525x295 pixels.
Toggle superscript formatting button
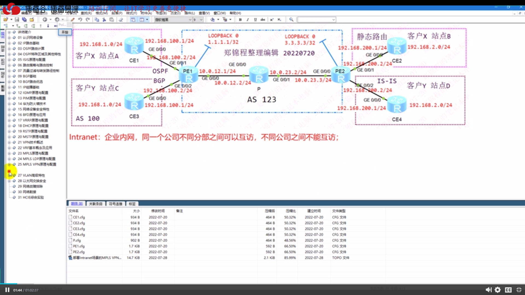point(272,19)
